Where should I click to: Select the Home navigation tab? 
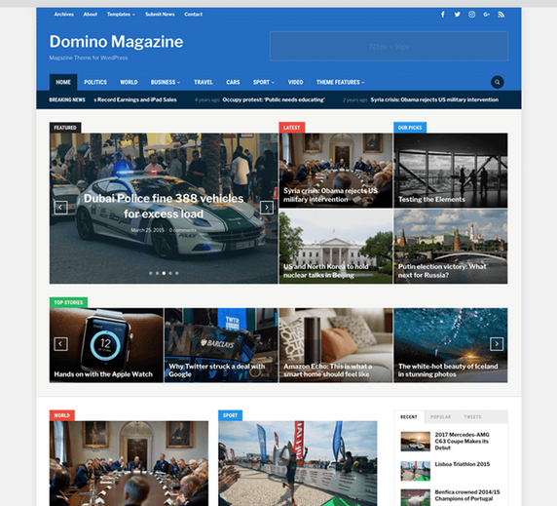click(x=63, y=82)
